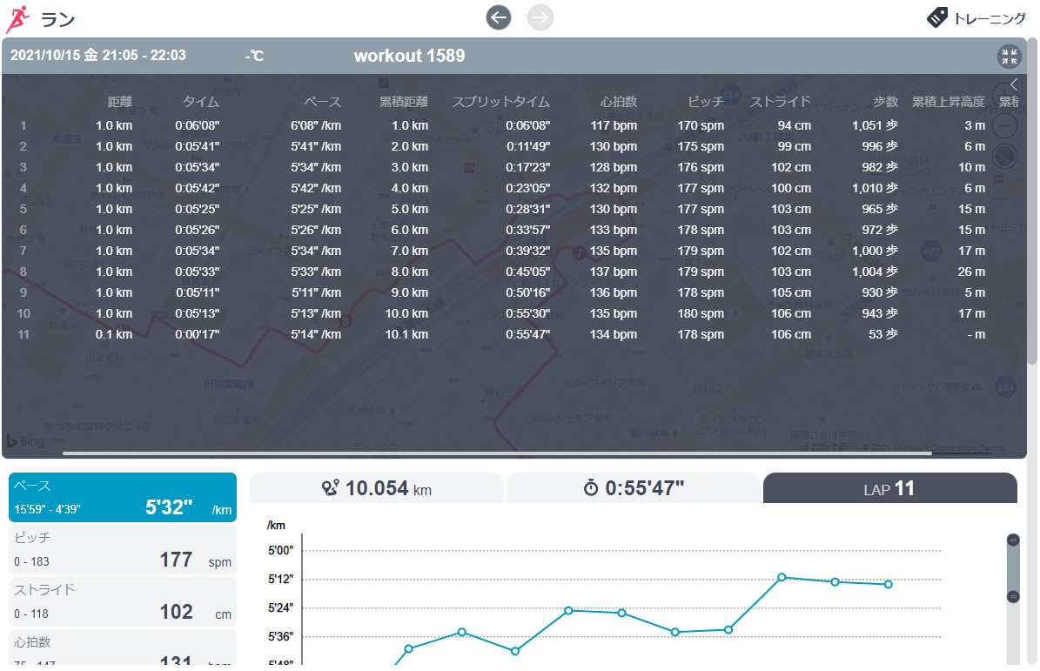Collapse map controls with chevron arrow

[x=1014, y=84]
